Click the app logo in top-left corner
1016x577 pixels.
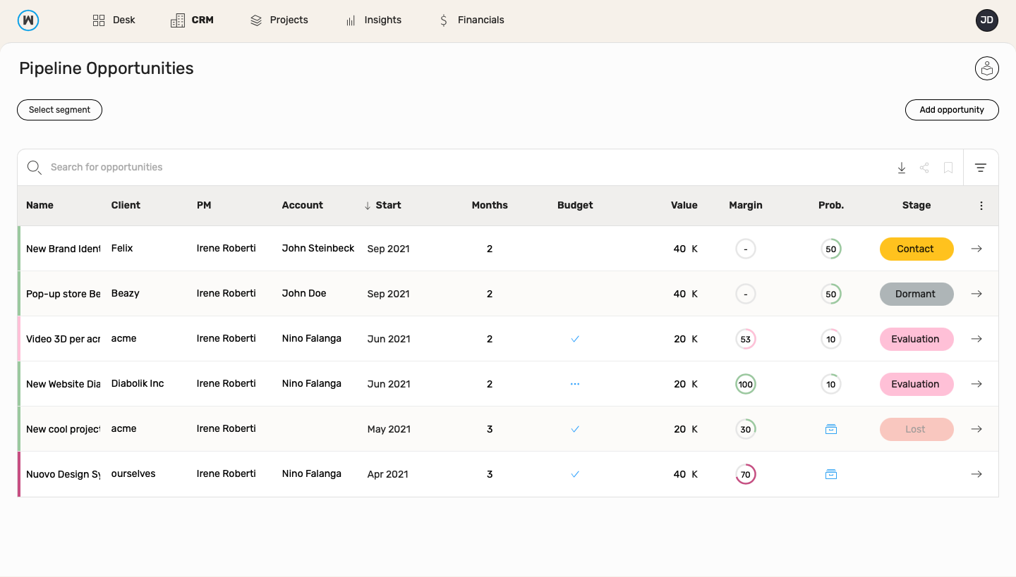click(x=28, y=20)
